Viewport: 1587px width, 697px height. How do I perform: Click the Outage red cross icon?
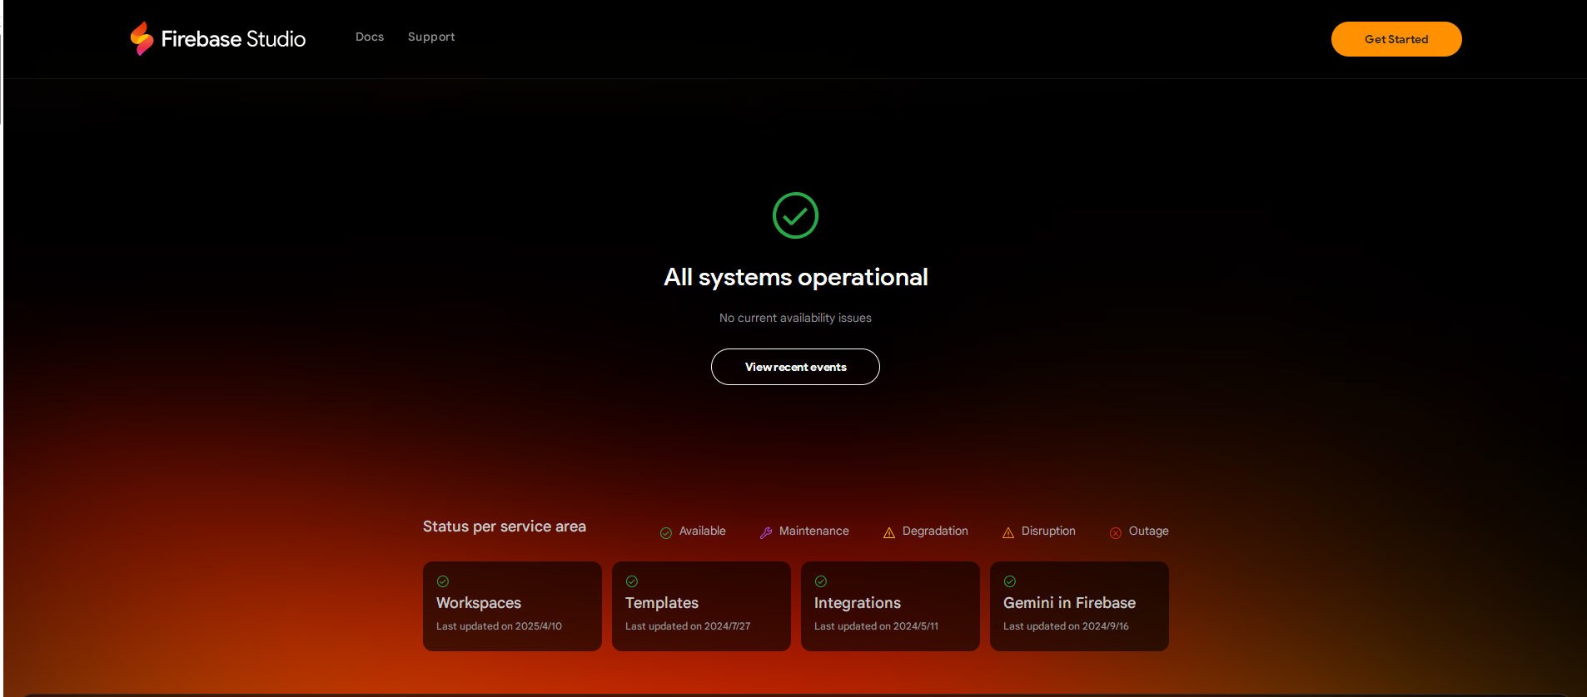point(1116,532)
